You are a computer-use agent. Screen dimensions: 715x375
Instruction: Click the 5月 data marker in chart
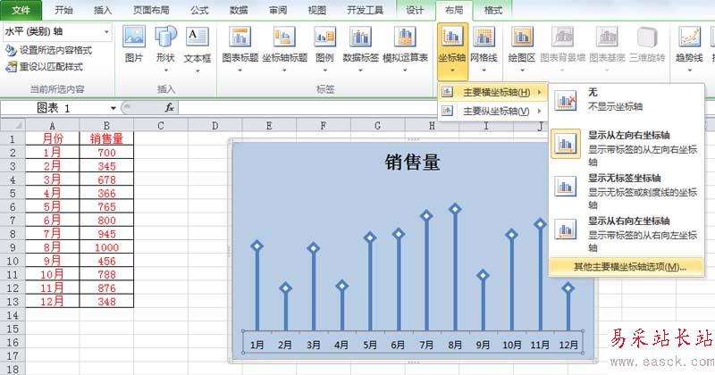click(370, 237)
